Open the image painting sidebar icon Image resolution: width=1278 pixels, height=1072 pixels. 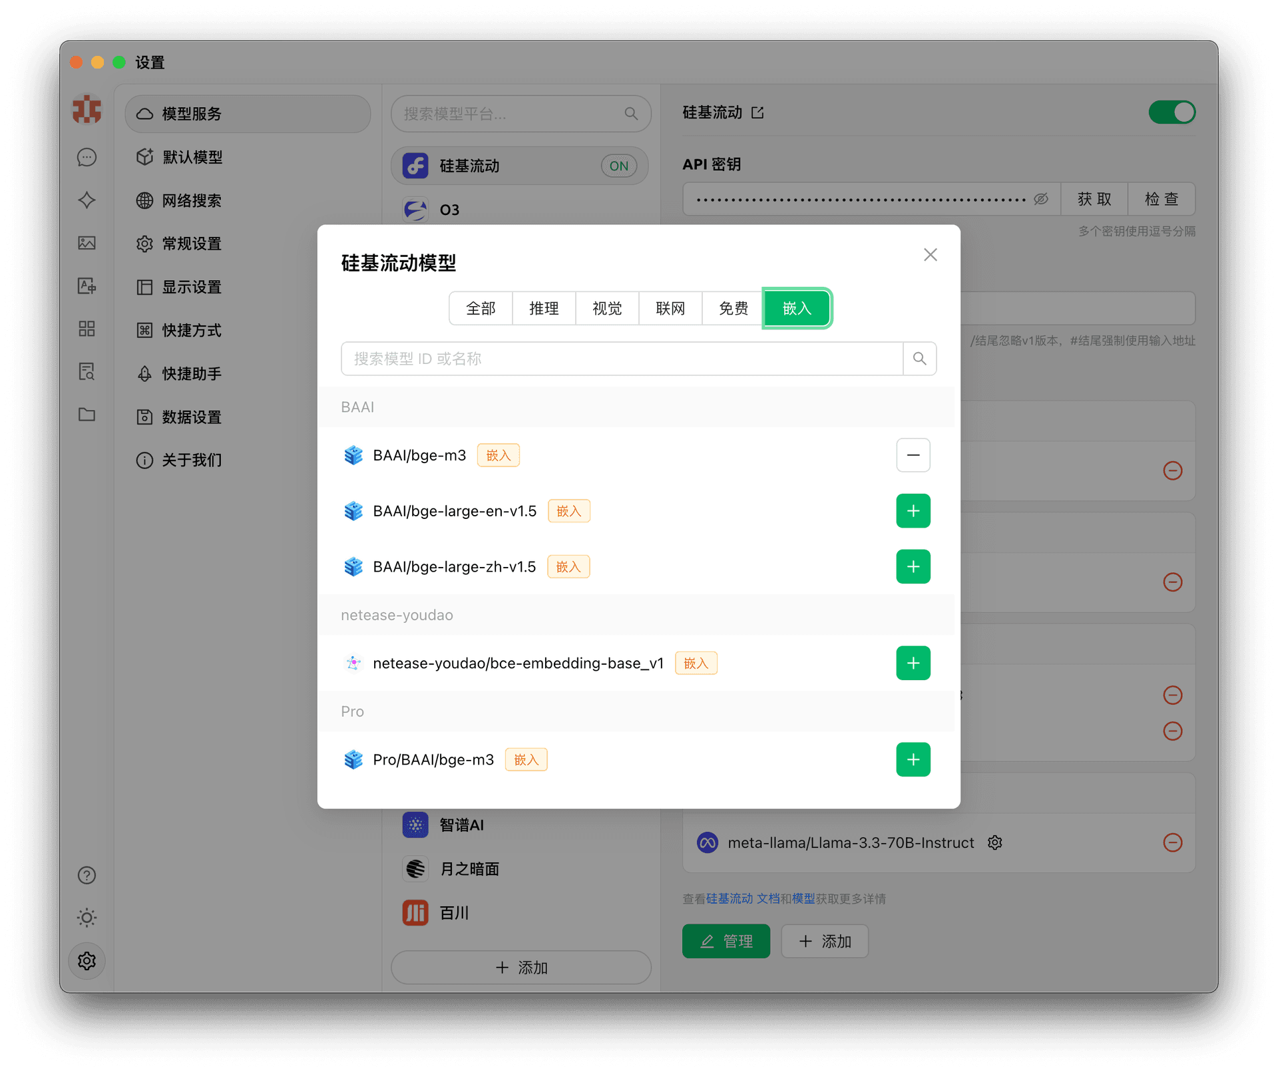[x=87, y=243]
